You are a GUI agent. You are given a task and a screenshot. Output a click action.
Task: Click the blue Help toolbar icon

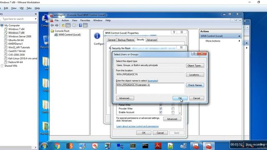pyautogui.click(x=80, y=25)
